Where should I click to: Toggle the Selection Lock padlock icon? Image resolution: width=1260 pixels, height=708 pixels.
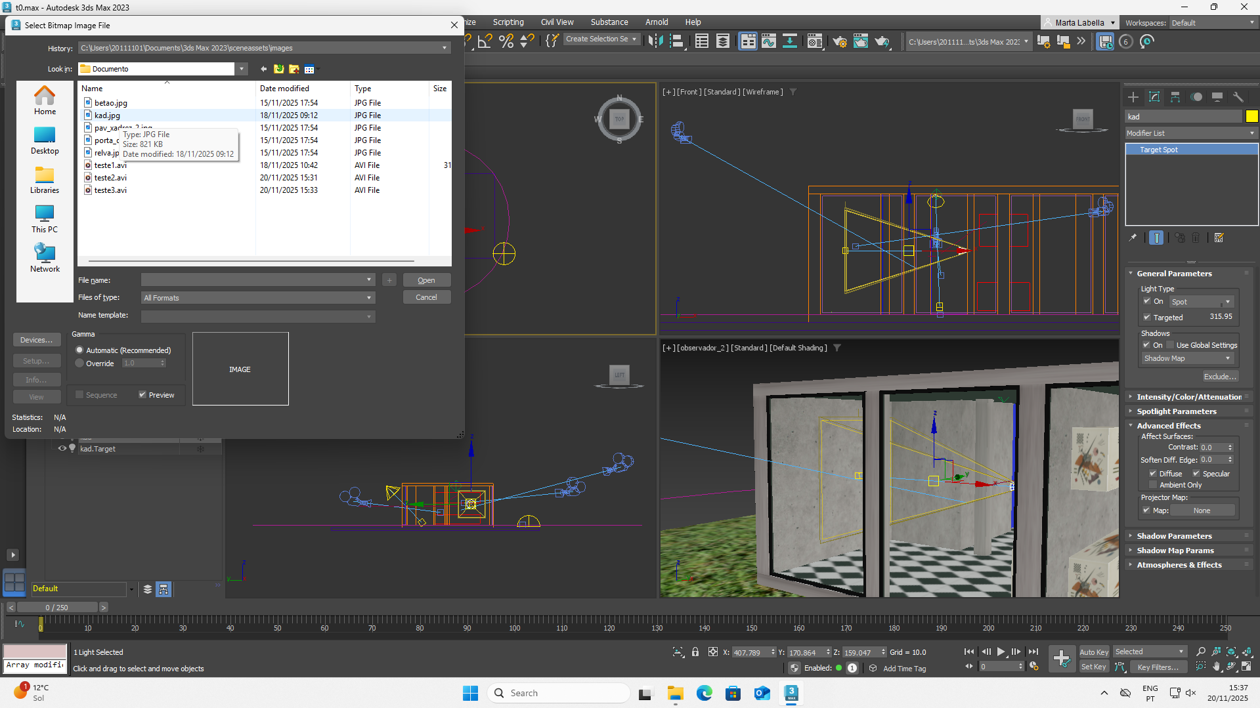tap(695, 652)
